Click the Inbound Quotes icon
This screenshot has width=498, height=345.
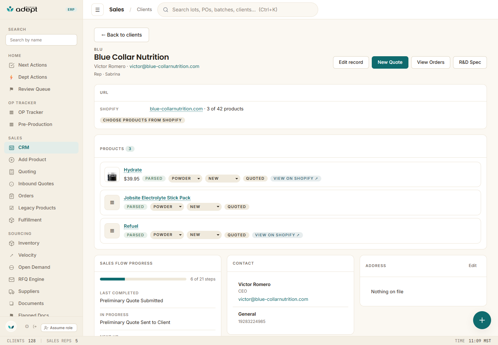pyautogui.click(x=11, y=184)
